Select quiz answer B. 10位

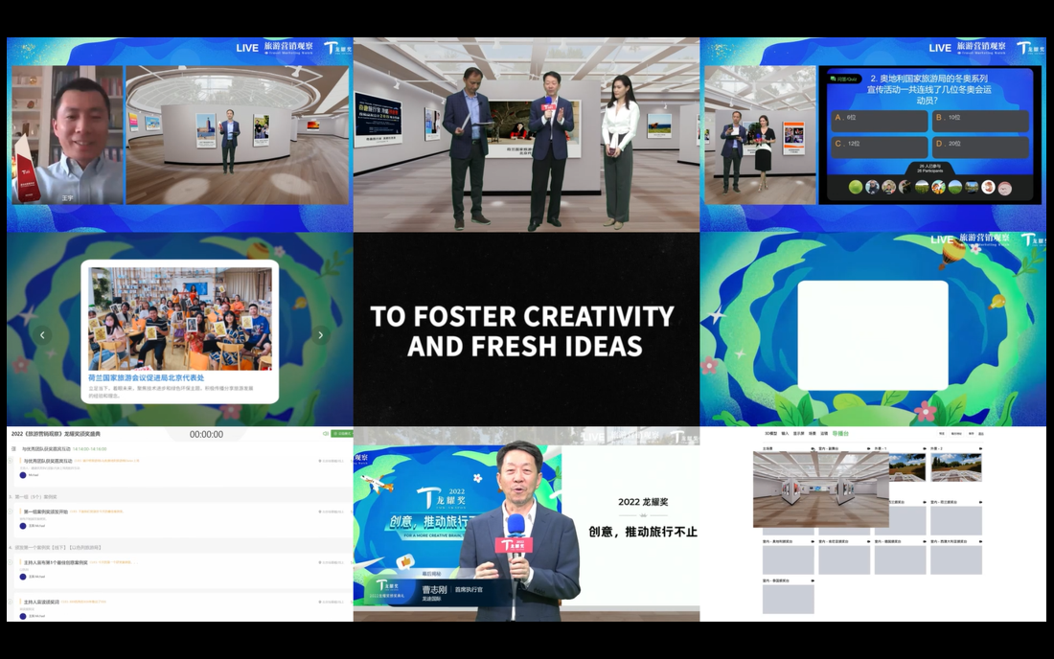978,121
